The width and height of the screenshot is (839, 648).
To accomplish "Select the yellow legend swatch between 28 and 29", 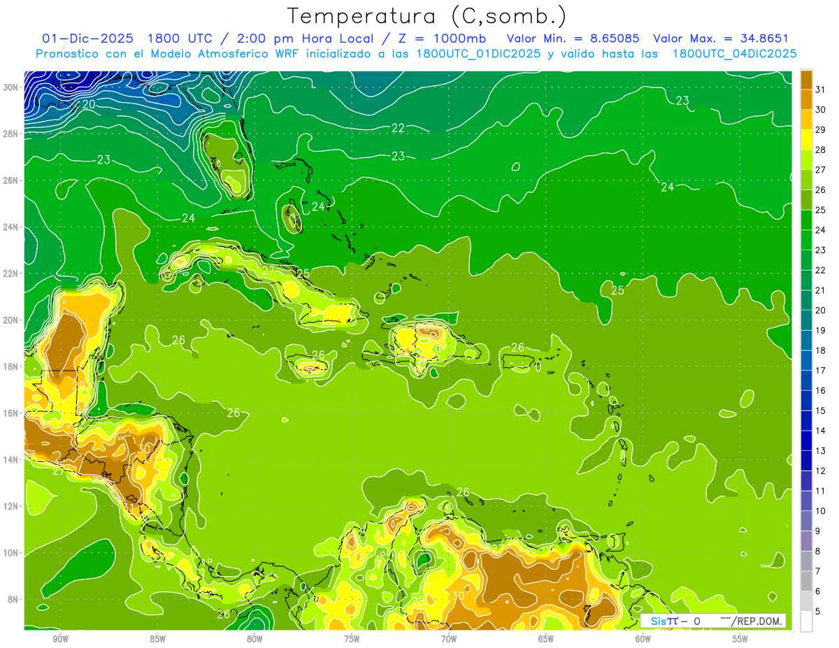I will [806, 140].
